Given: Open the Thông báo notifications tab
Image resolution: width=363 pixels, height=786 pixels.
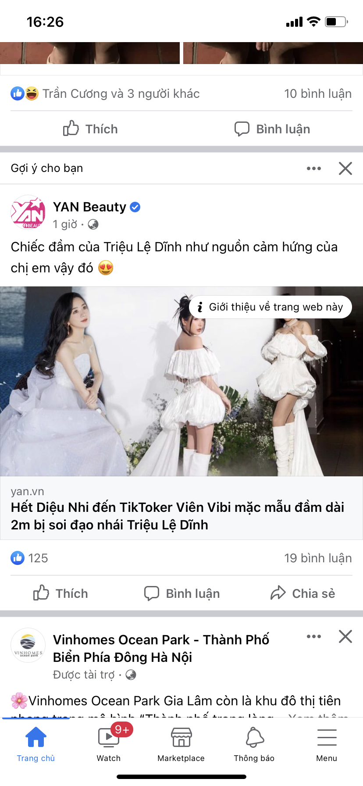Looking at the screenshot, I should pos(254,743).
